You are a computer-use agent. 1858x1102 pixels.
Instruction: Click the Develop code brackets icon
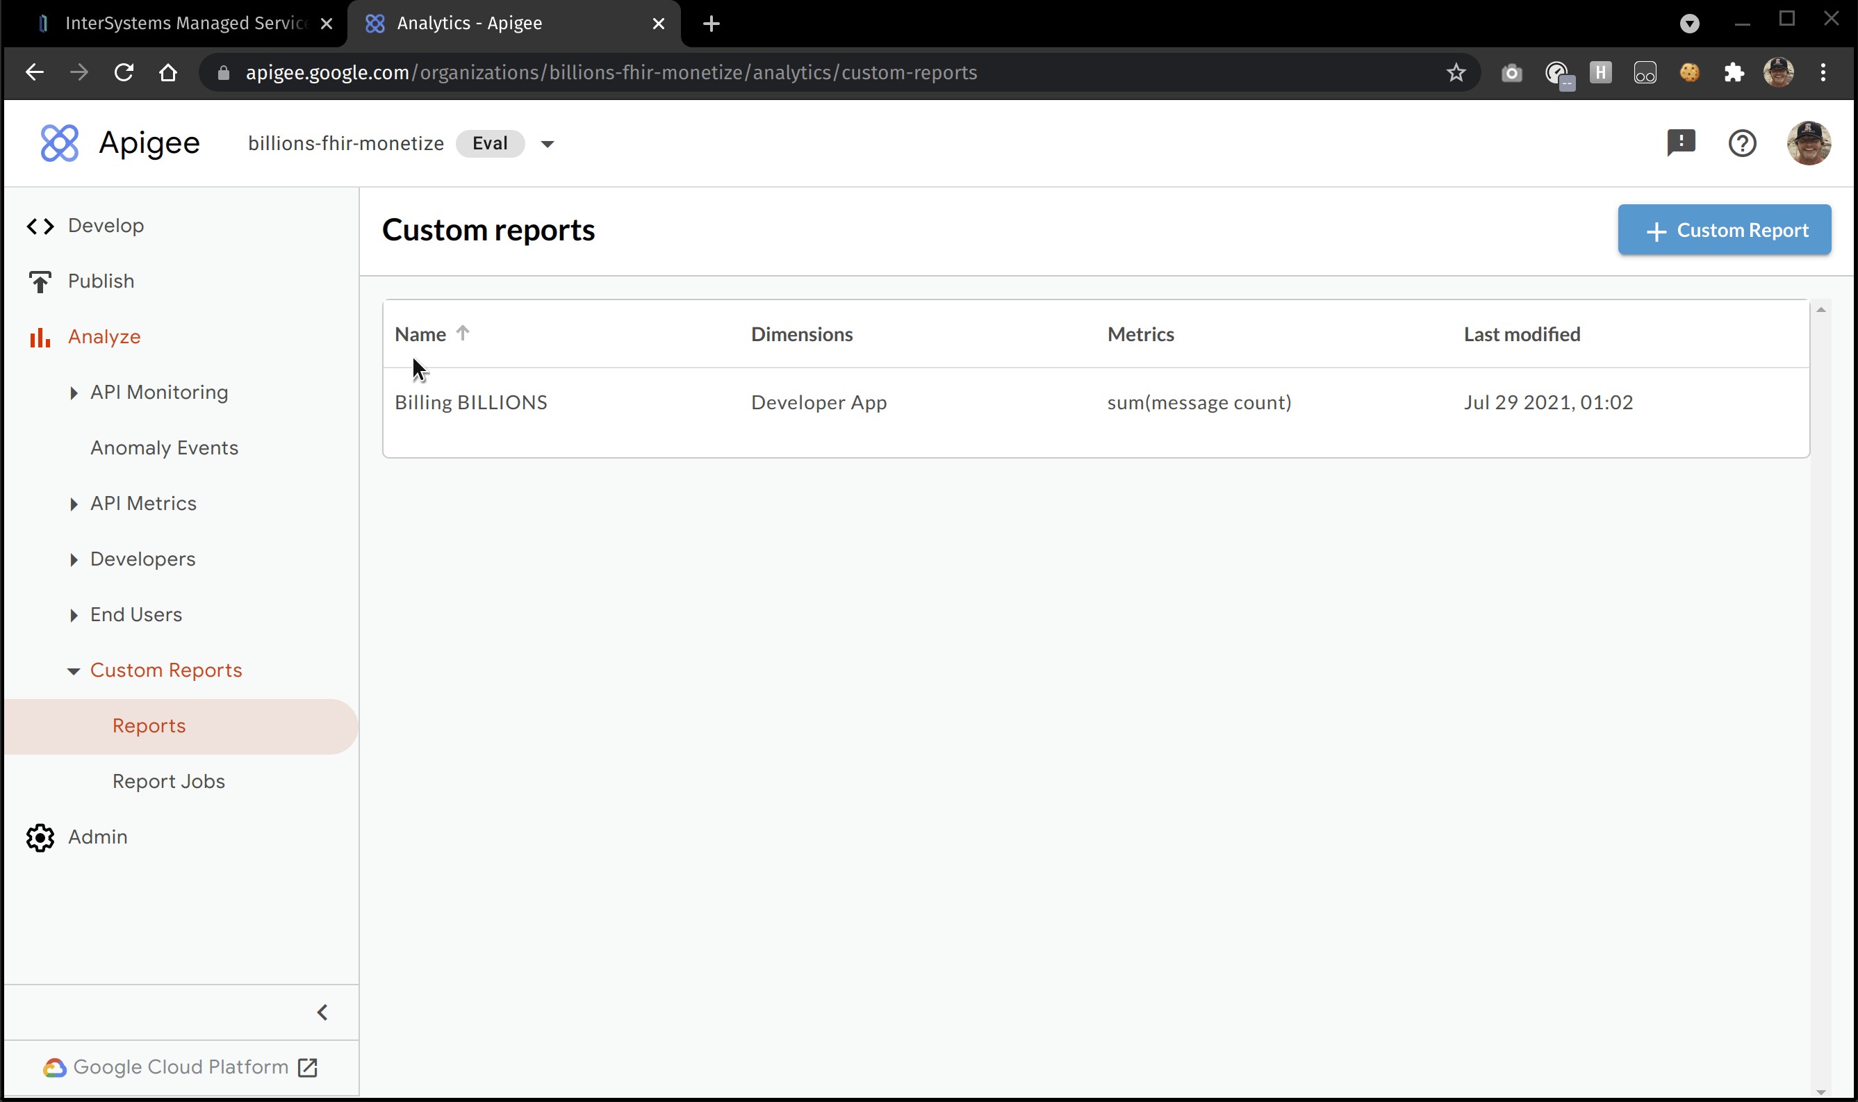(x=40, y=226)
